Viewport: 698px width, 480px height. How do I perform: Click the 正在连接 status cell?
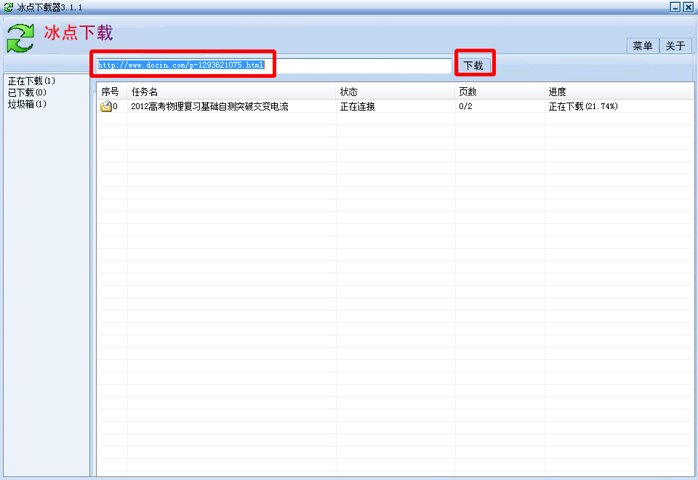(x=358, y=106)
